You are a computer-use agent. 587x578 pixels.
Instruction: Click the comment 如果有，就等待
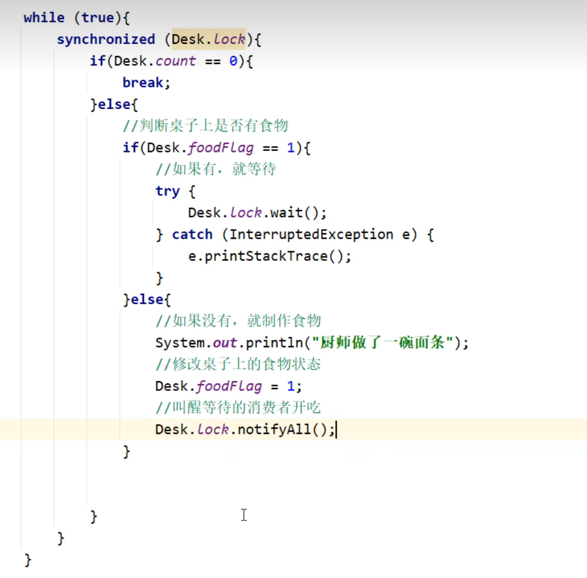click(216, 169)
